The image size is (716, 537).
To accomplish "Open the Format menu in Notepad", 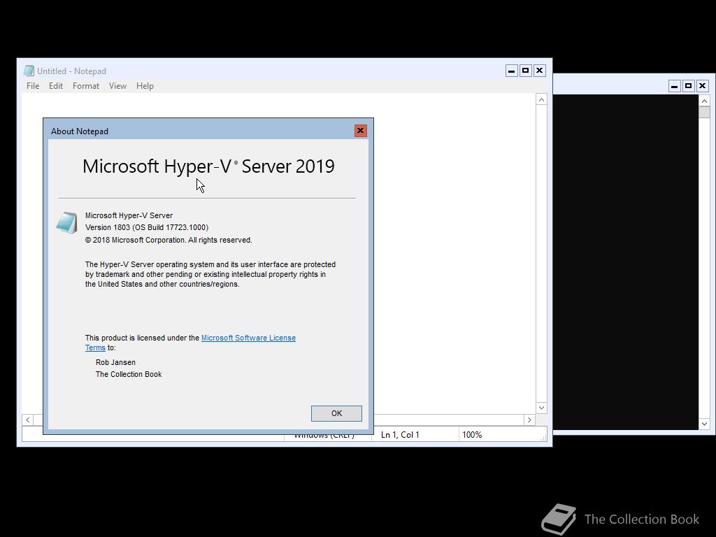I will pyautogui.click(x=86, y=86).
